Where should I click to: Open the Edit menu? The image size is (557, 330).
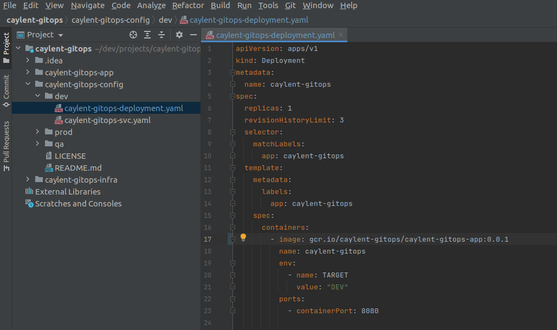point(30,5)
